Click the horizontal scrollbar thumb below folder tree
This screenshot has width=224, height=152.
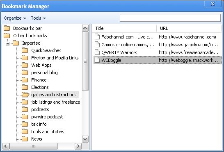coord(34,146)
